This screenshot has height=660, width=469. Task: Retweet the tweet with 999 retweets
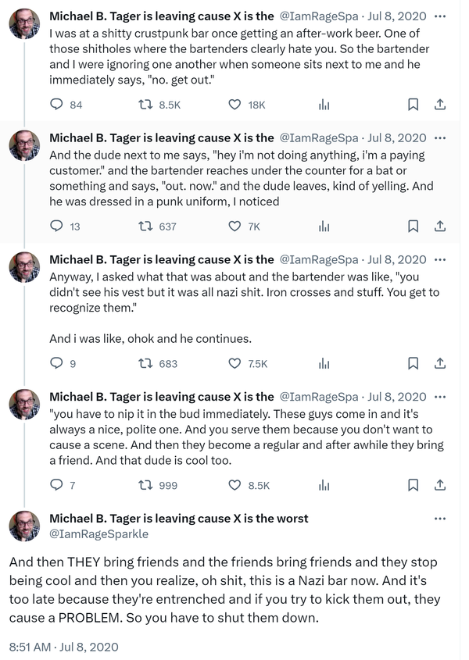[x=145, y=485]
